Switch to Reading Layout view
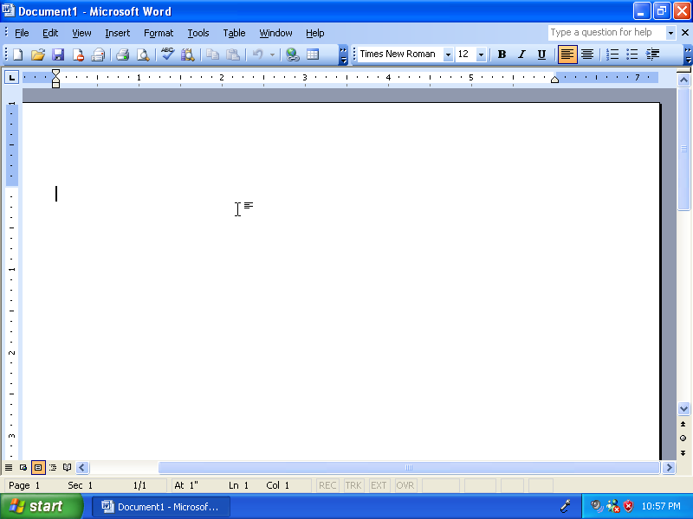The width and height of the screenshot is (693, 519). pos(68,467)
